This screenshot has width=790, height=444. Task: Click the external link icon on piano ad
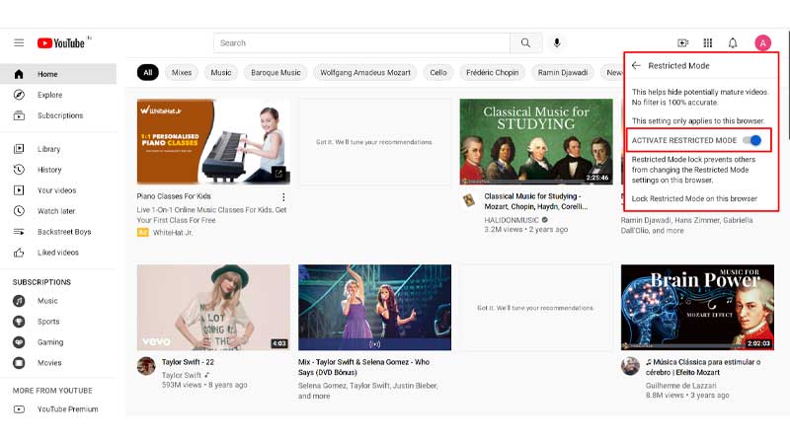278,174
